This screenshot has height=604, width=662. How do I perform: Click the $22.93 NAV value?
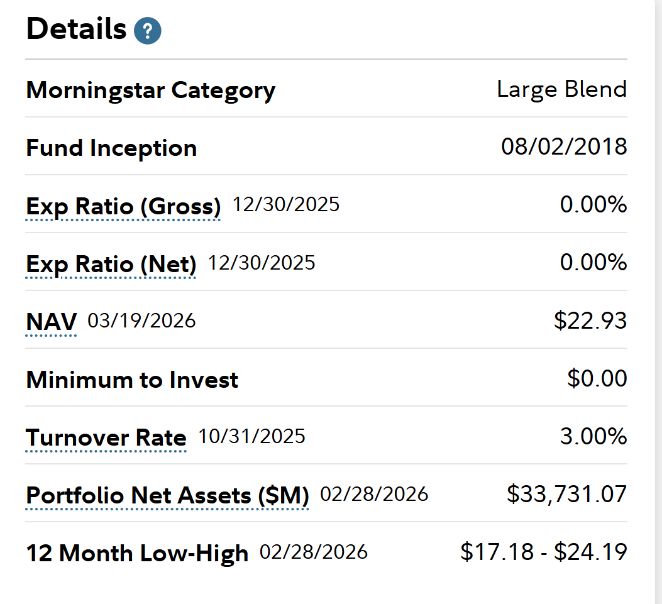point(590,321)
